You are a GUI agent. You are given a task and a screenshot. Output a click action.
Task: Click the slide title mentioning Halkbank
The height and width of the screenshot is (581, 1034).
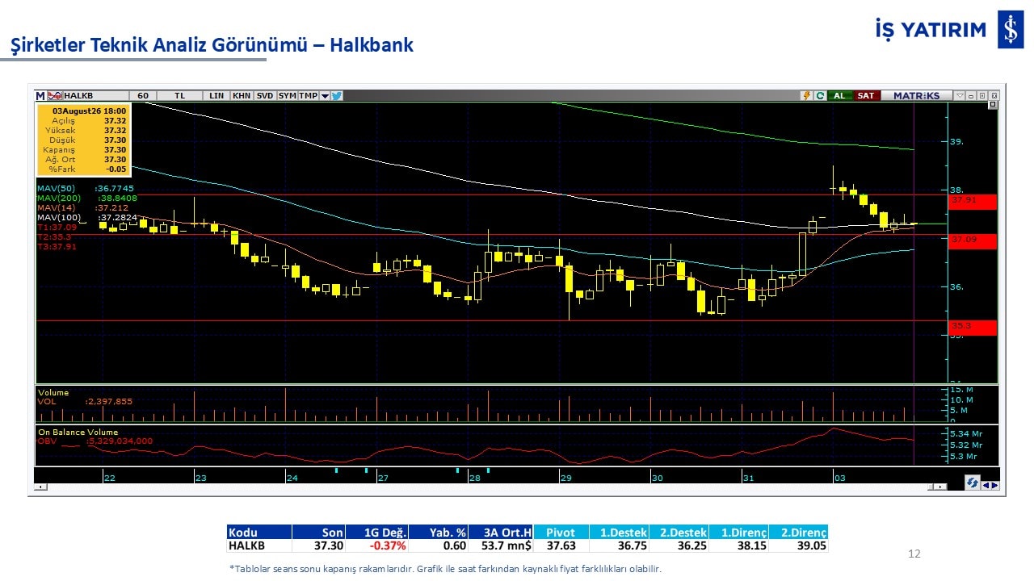212,45
